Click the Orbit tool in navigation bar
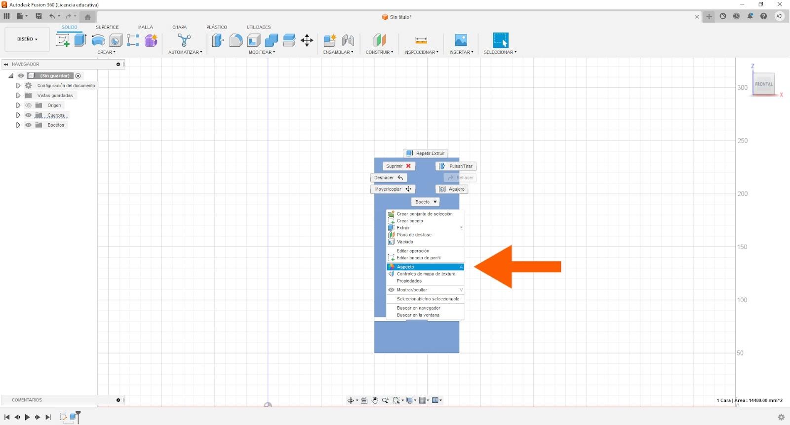 (351, 400)
